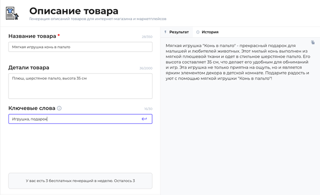Click the Ключевые слова input field
The image size is (320, 195).
[80, 119]
